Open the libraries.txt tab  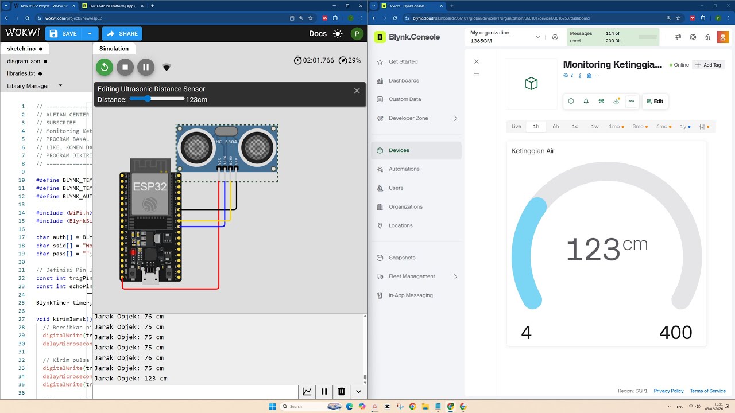click(x=24, y=73)
